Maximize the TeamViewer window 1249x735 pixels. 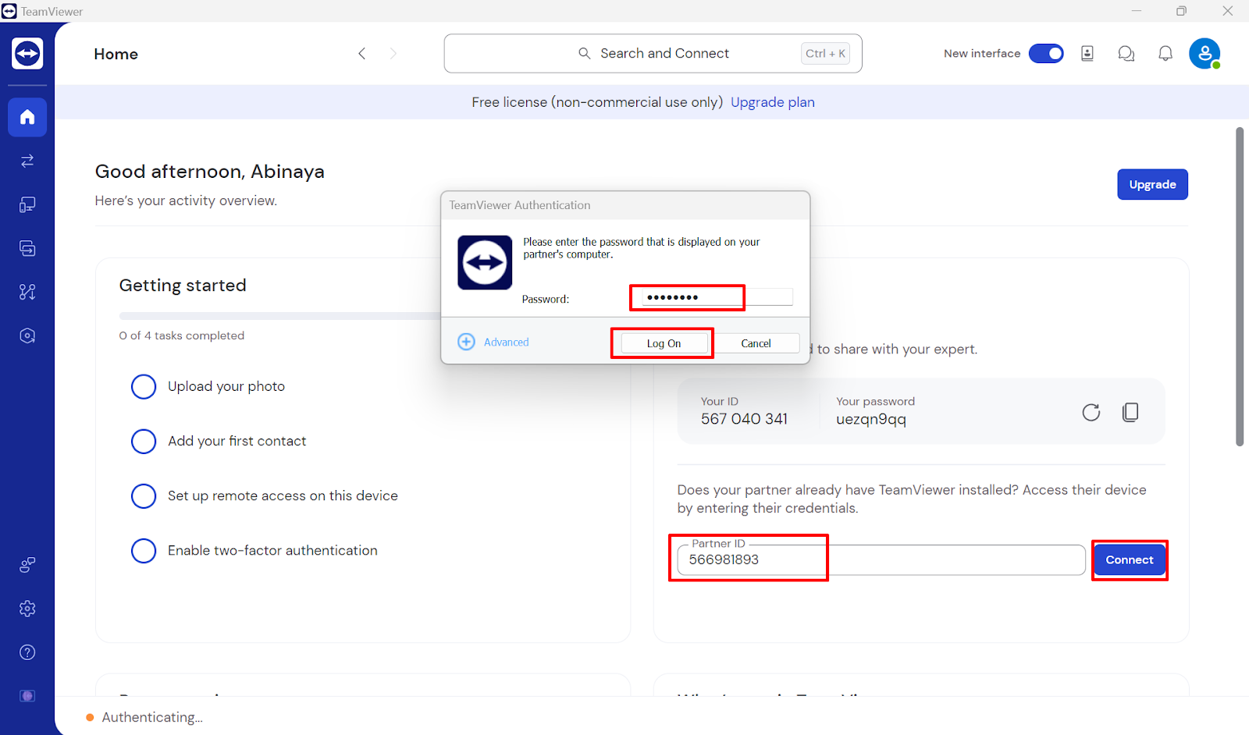[1181, 11]
